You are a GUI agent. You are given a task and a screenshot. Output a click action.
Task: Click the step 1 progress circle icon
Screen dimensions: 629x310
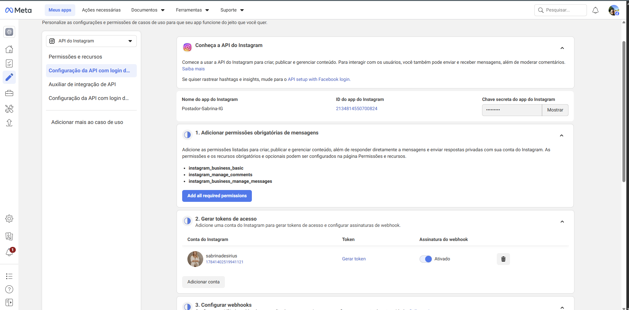(187, 135)
